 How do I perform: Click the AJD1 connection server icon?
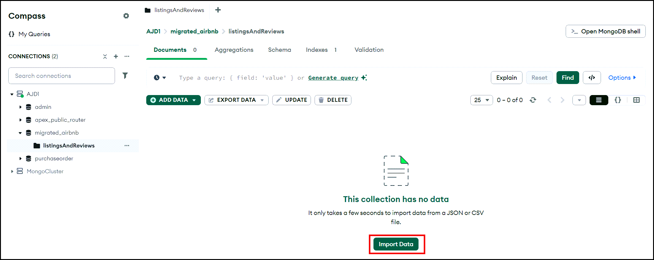[x=20, y=94]
